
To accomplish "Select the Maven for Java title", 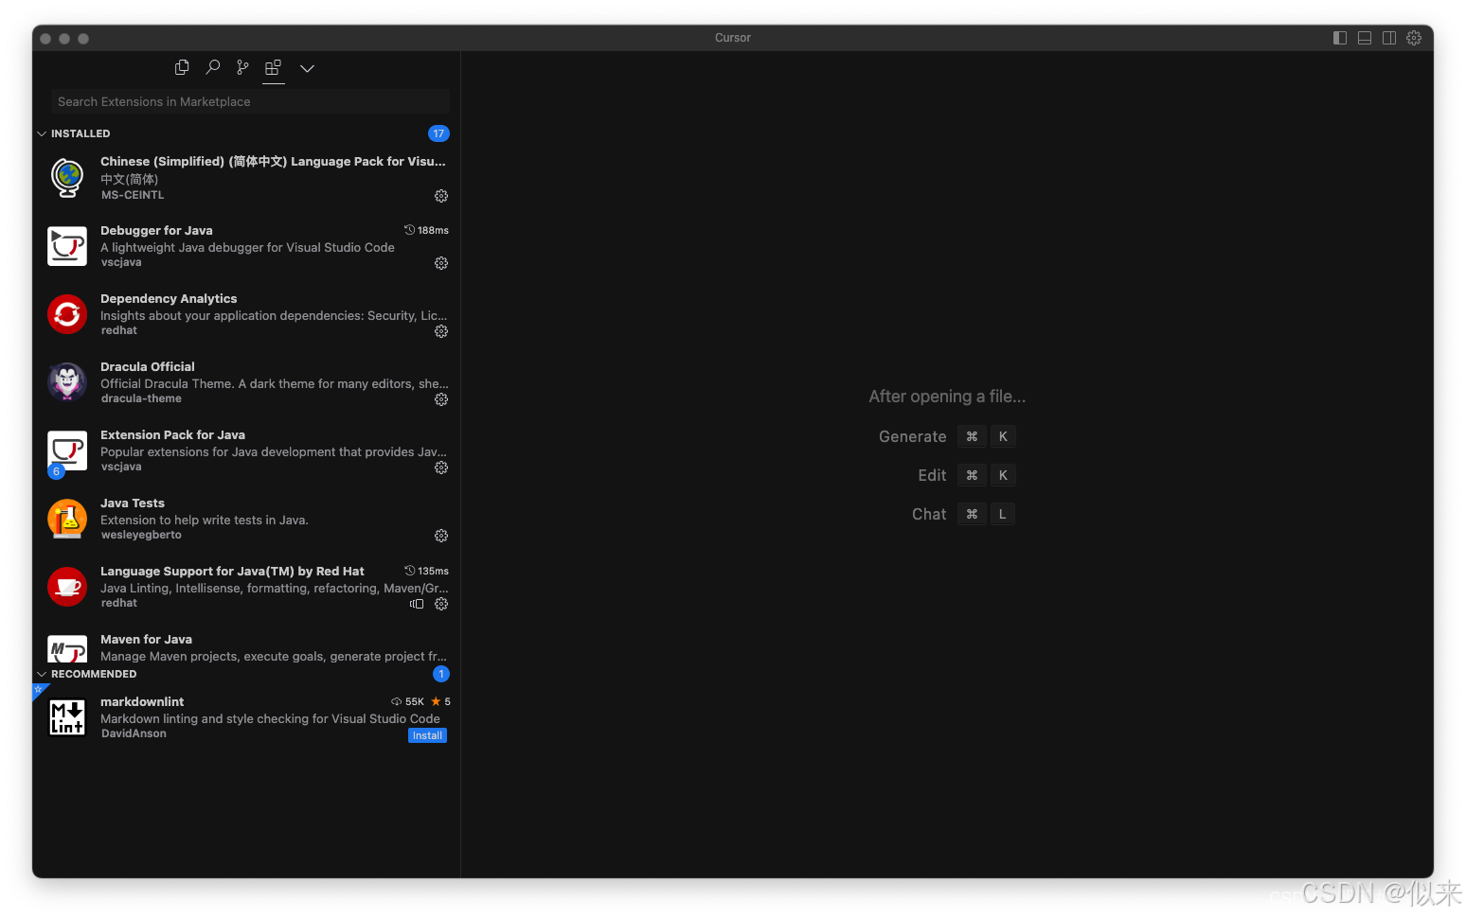I will (146, 639).
